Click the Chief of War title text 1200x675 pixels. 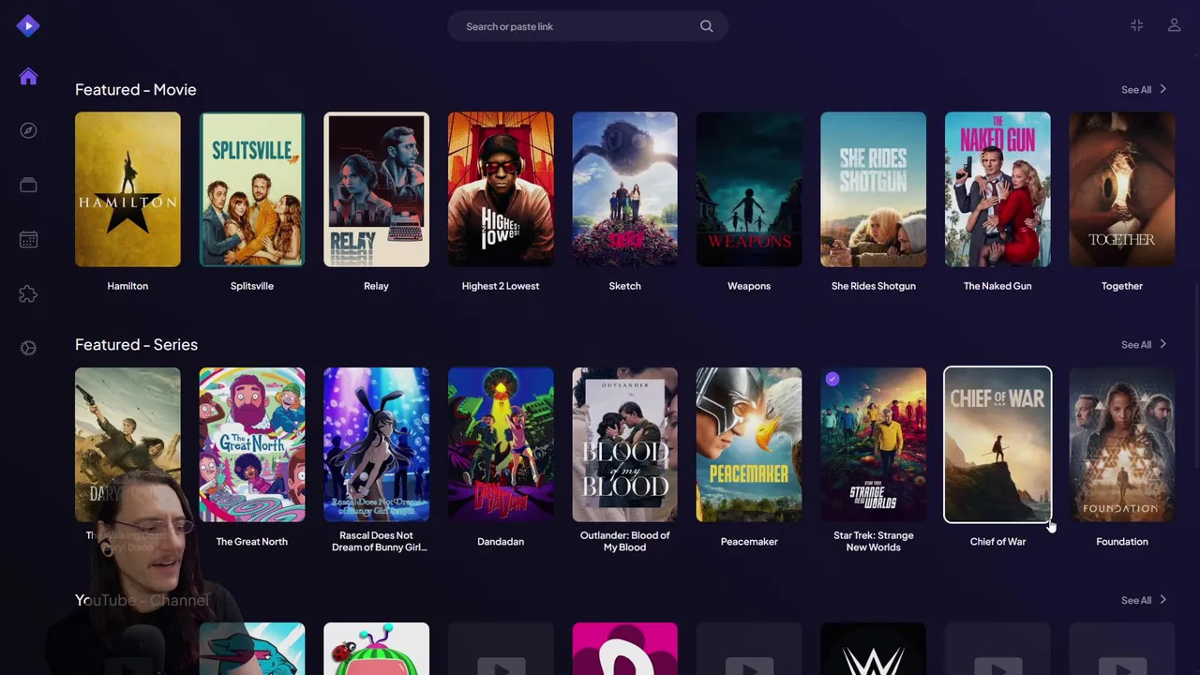coord(997,542)
